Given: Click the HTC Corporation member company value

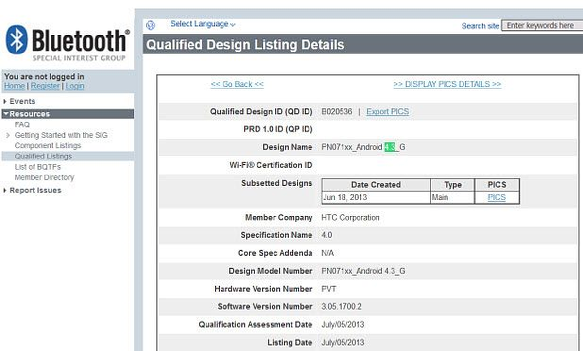Looking at the screenshot, I should coord(350,218).
